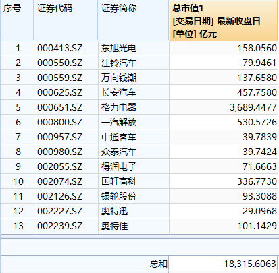Click row number 4

tap(18, 92)
